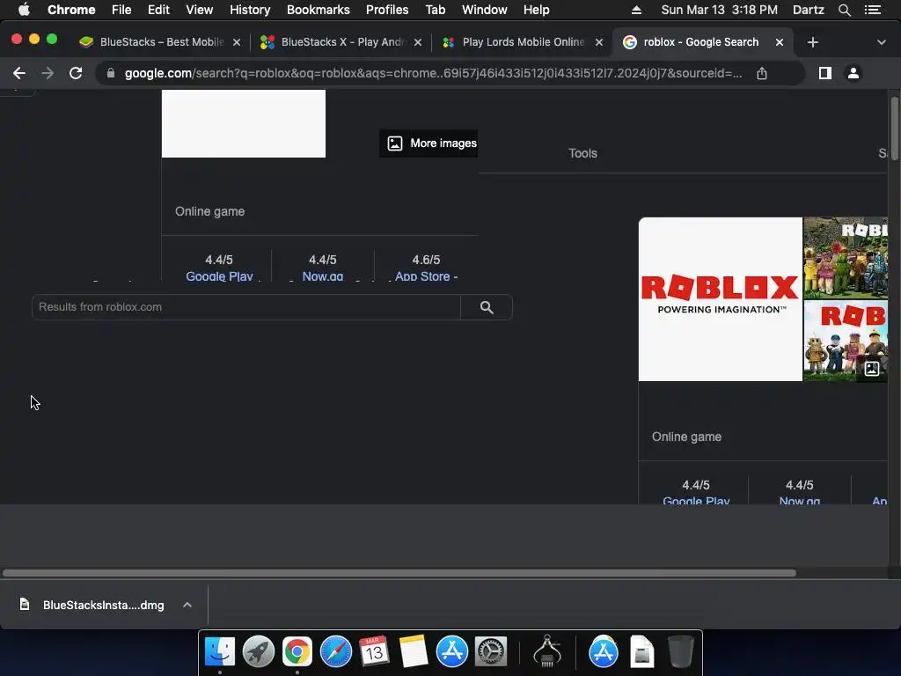This screenshot has height=676, width=901.
Task: Click the Now.gg rating link in left panel
Action: click(322, 276)
